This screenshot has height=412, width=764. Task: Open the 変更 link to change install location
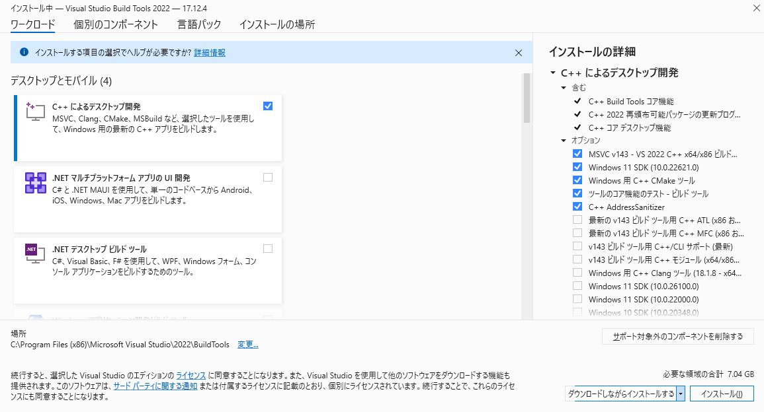click(247, 344)
